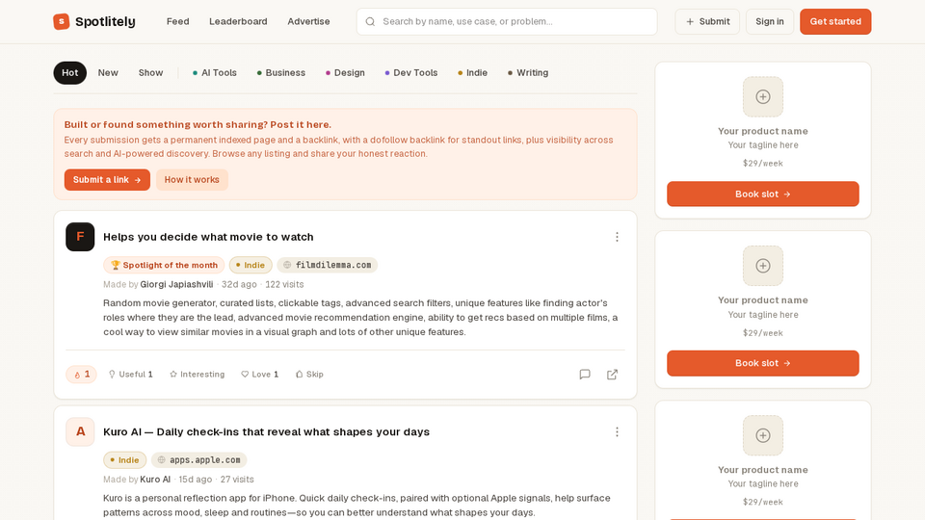925x520 pixels.
Task: Open 'Helps you decide what movie to watch' post
Action: (x=208, y=237)
